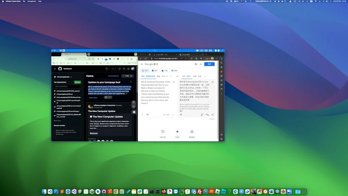Click the Send feedback link on GitHub Home
The height and width of the screenshot is (196, 348).
click(x=114, y=76)
